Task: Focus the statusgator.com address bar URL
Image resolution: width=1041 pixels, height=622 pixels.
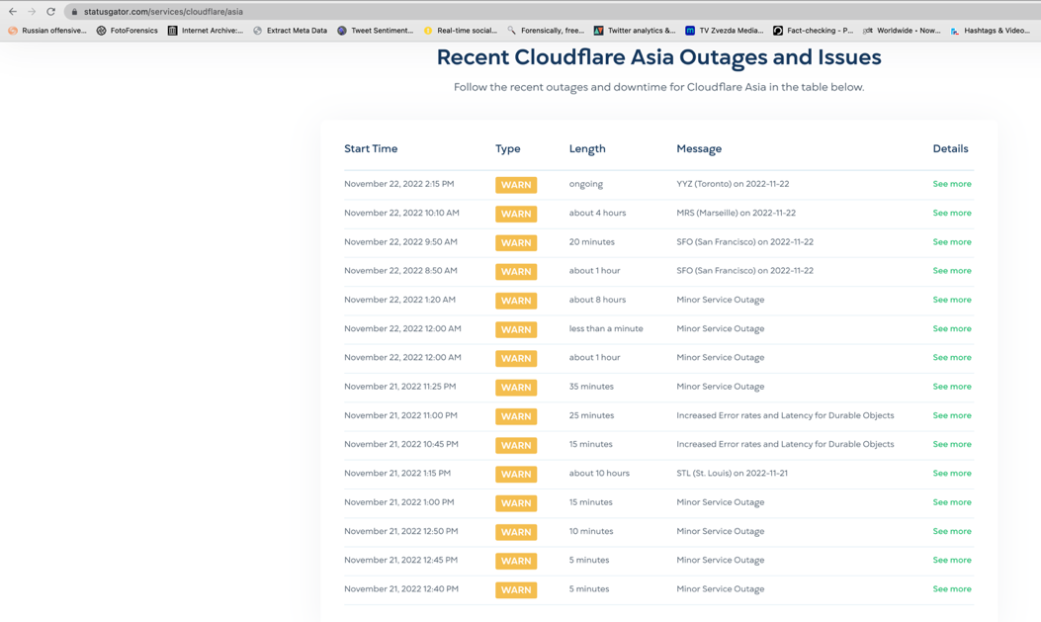Action: pos(163,12)
